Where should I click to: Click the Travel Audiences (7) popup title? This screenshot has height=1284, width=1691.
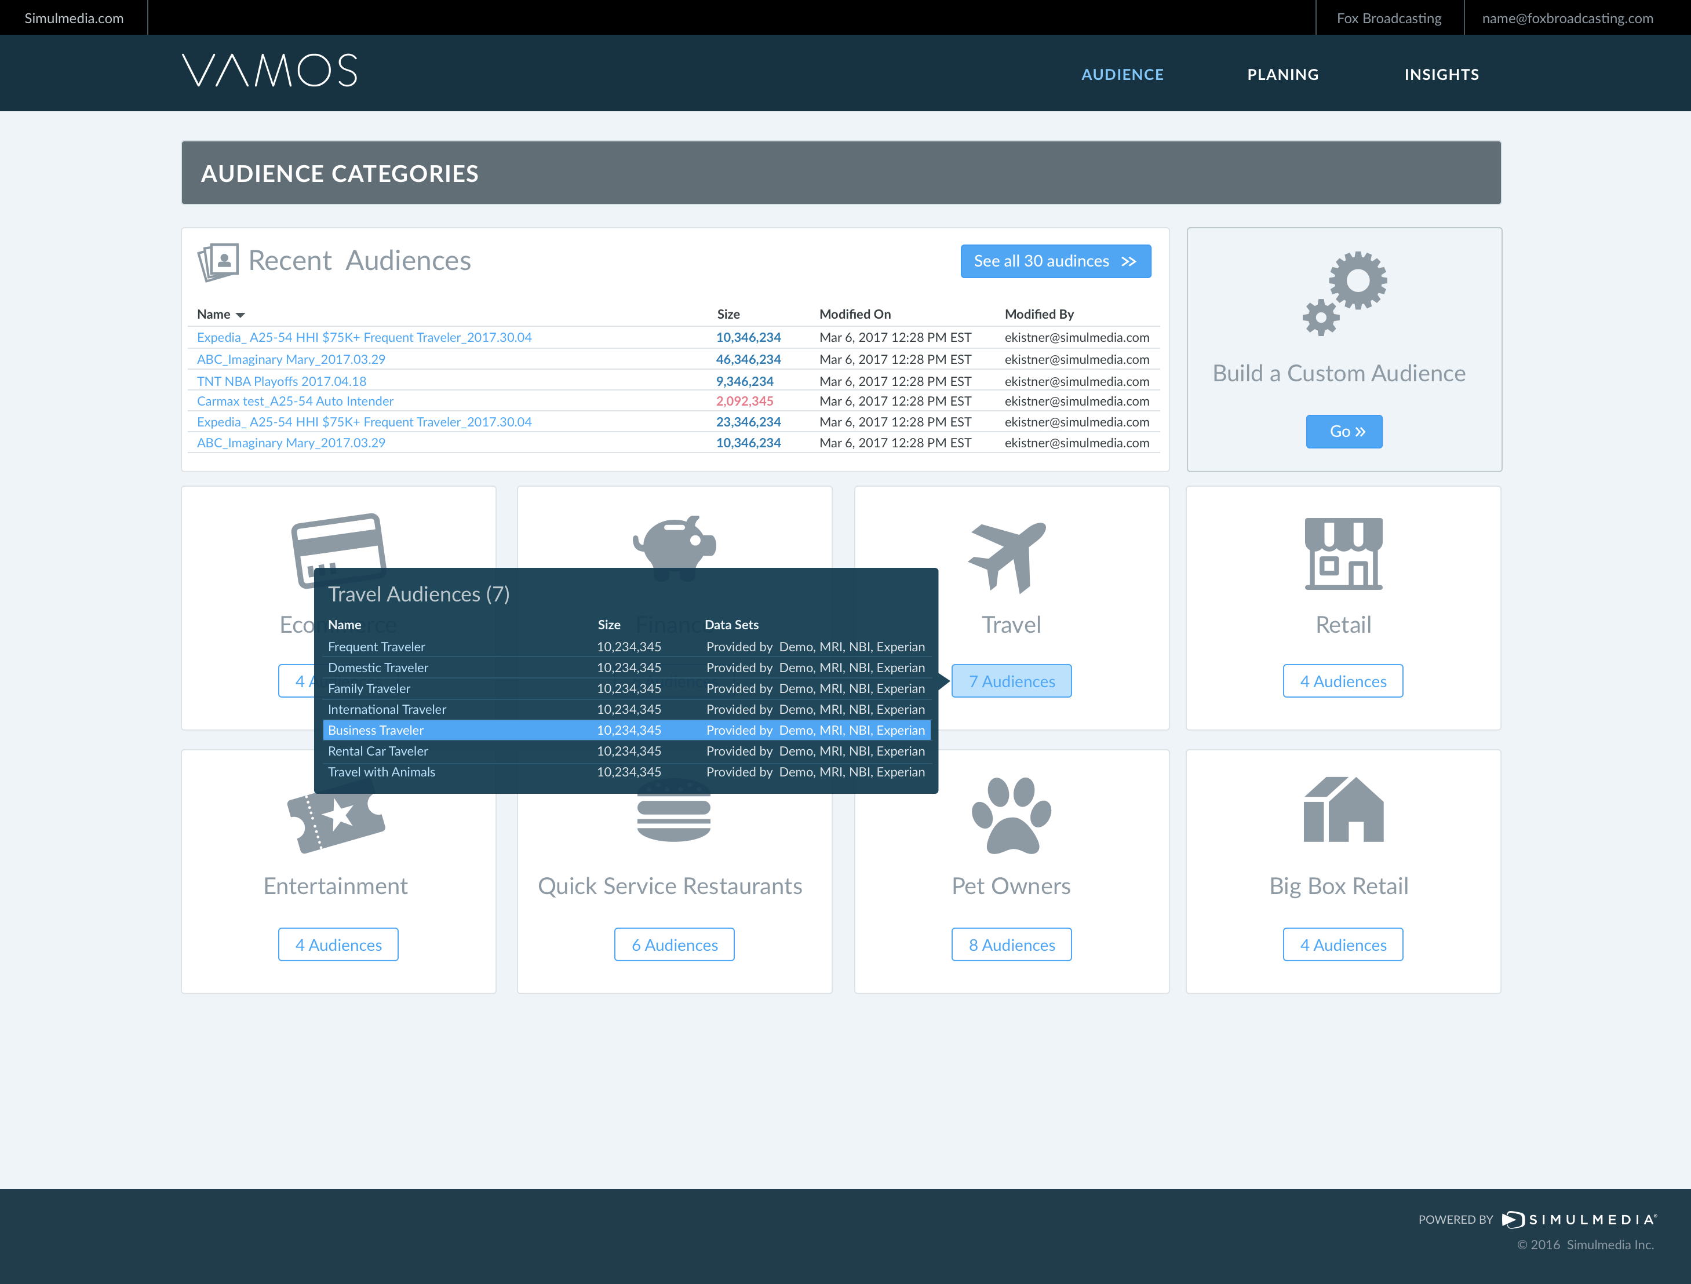pyautogui.click(x=418, y=594)
